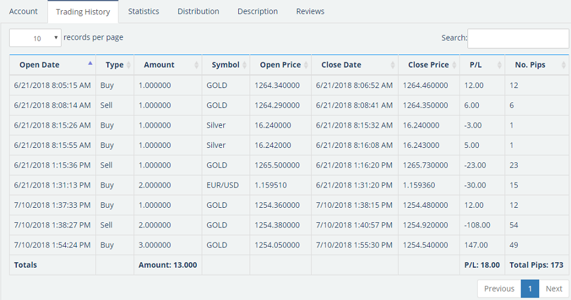Select open date 7/10/2018 1:38:27 PM cell
571x300 pixels.
click(x=53, y=225)
